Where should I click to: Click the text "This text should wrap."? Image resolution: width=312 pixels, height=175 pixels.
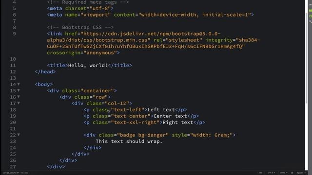tap(129, 141)
